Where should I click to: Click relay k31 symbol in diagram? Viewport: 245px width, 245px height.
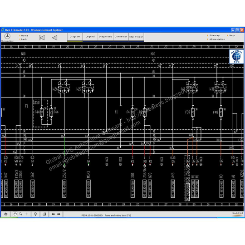pos(220,88)
